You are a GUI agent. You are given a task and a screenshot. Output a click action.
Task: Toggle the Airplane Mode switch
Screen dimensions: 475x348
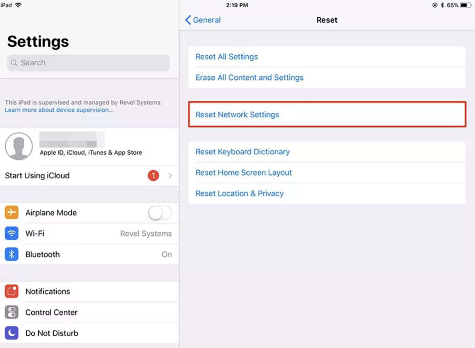point(160,213)
